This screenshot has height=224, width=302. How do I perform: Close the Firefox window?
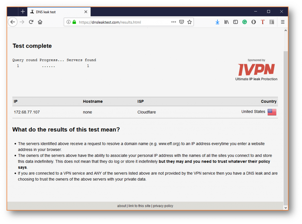click(281, 11)
